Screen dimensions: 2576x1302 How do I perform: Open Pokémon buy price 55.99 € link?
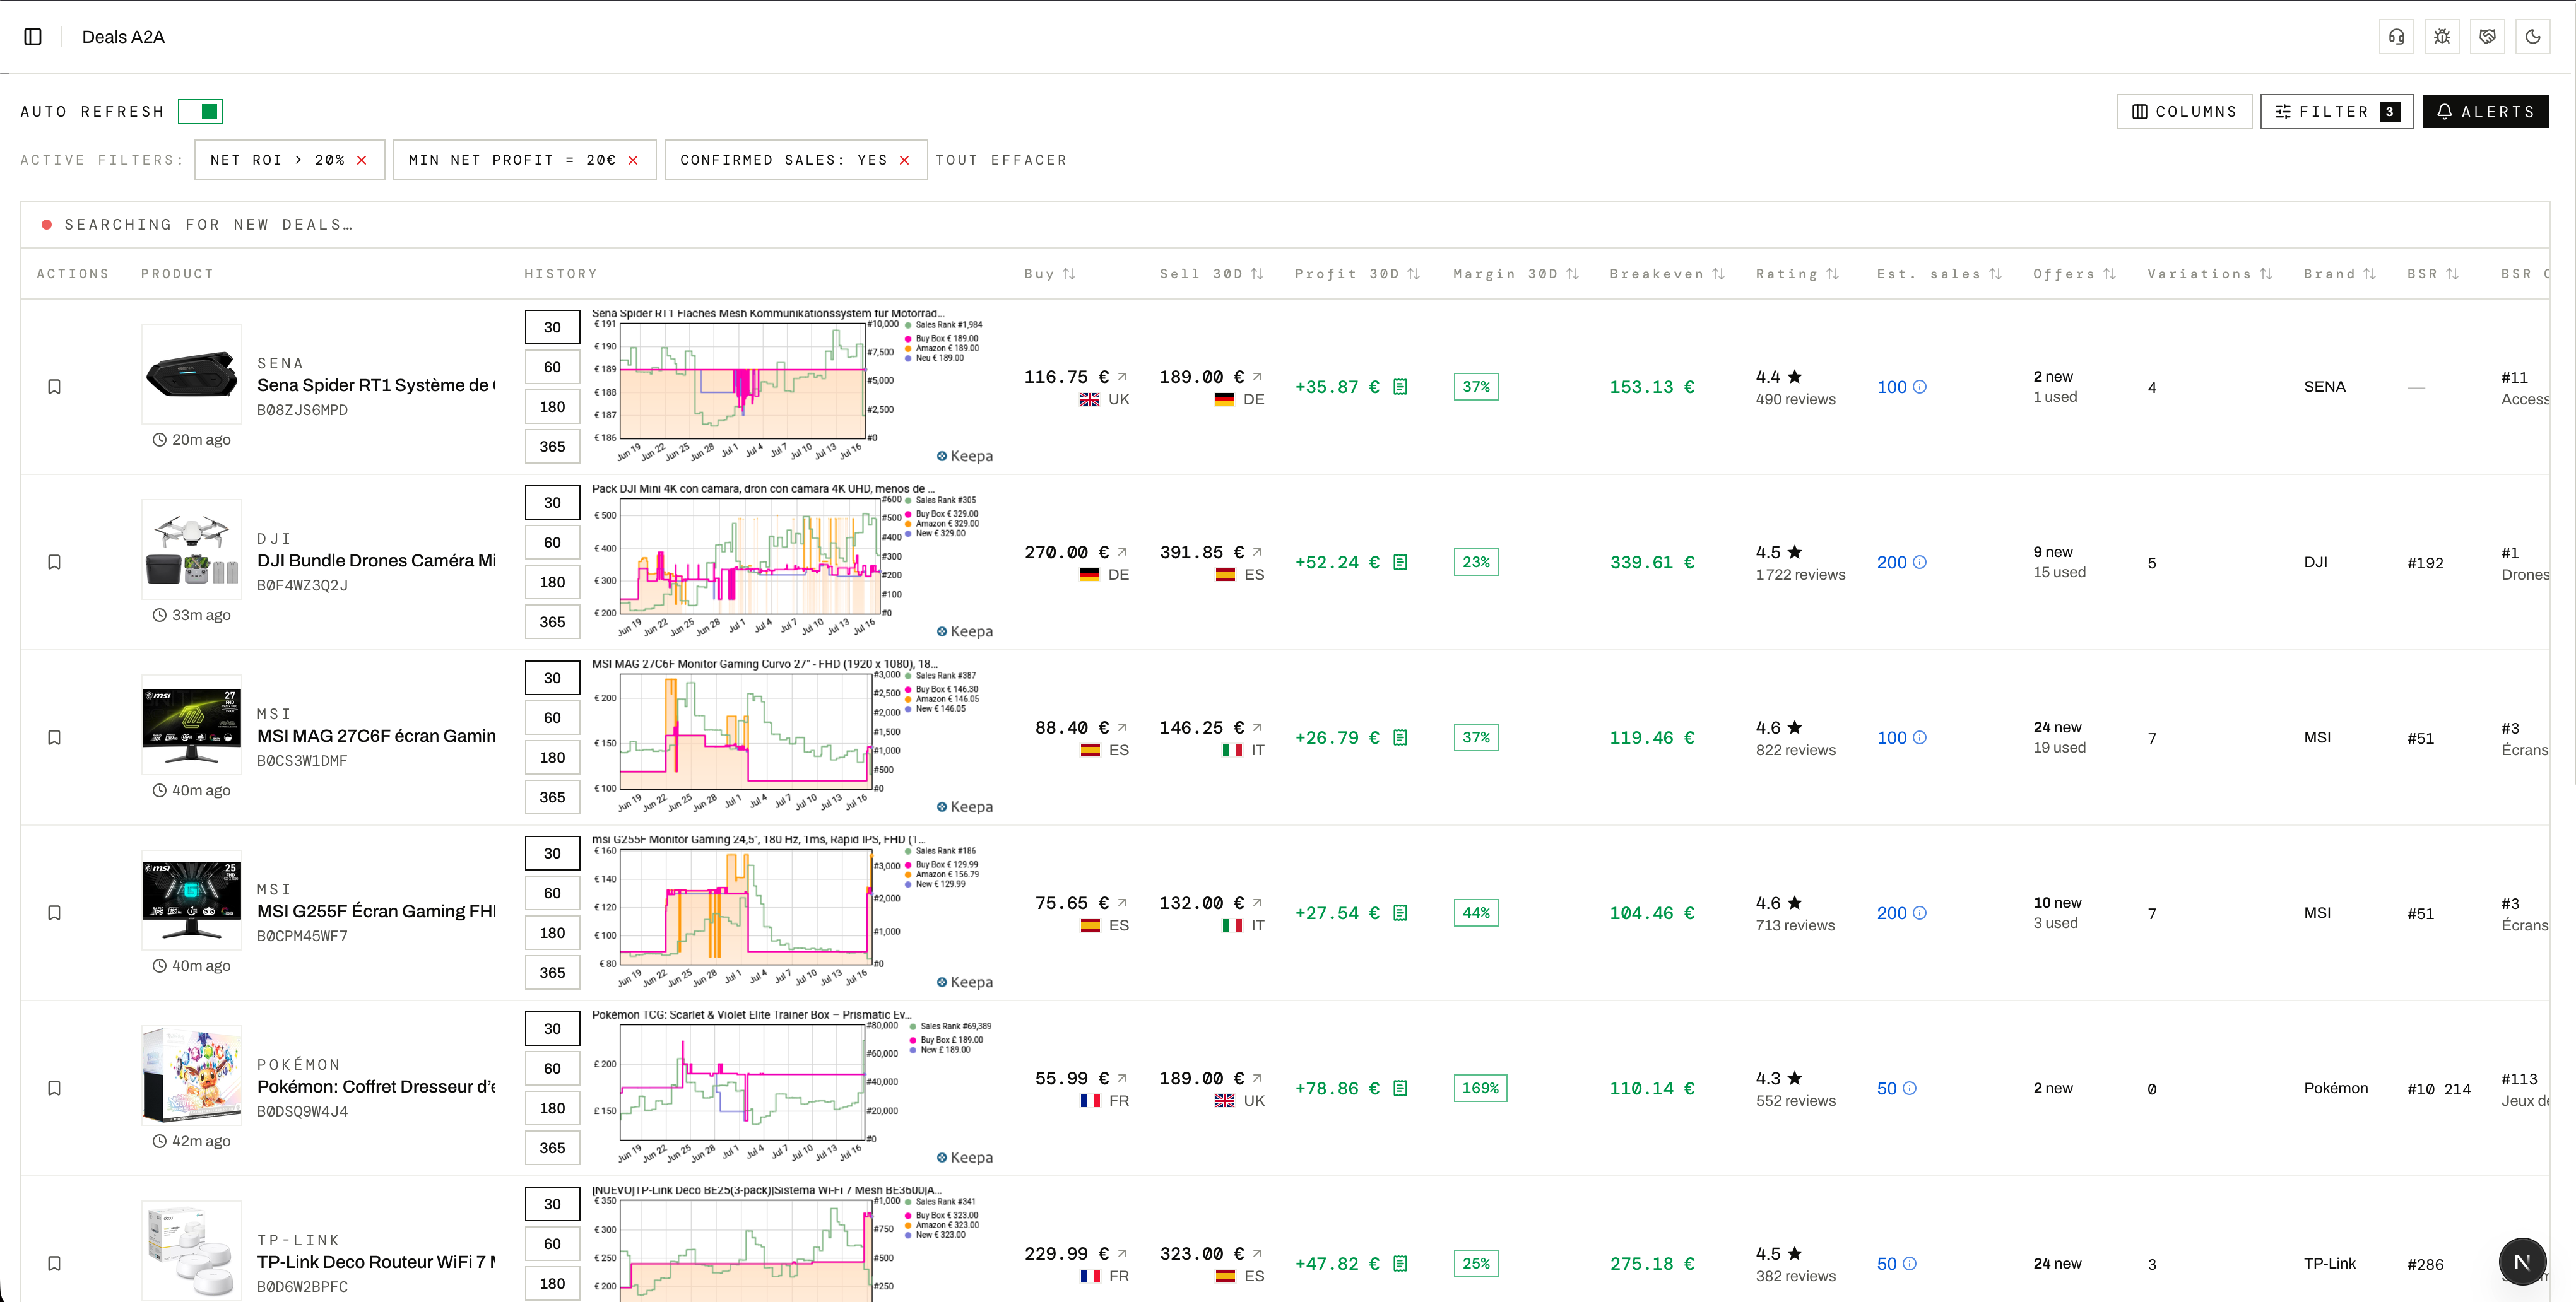point(1122,1078)
